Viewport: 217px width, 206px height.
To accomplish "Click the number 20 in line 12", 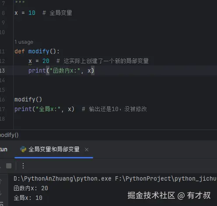I will click(46, 61).
